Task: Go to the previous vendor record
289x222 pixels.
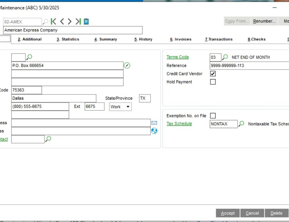Action: (x=62, y=21)
